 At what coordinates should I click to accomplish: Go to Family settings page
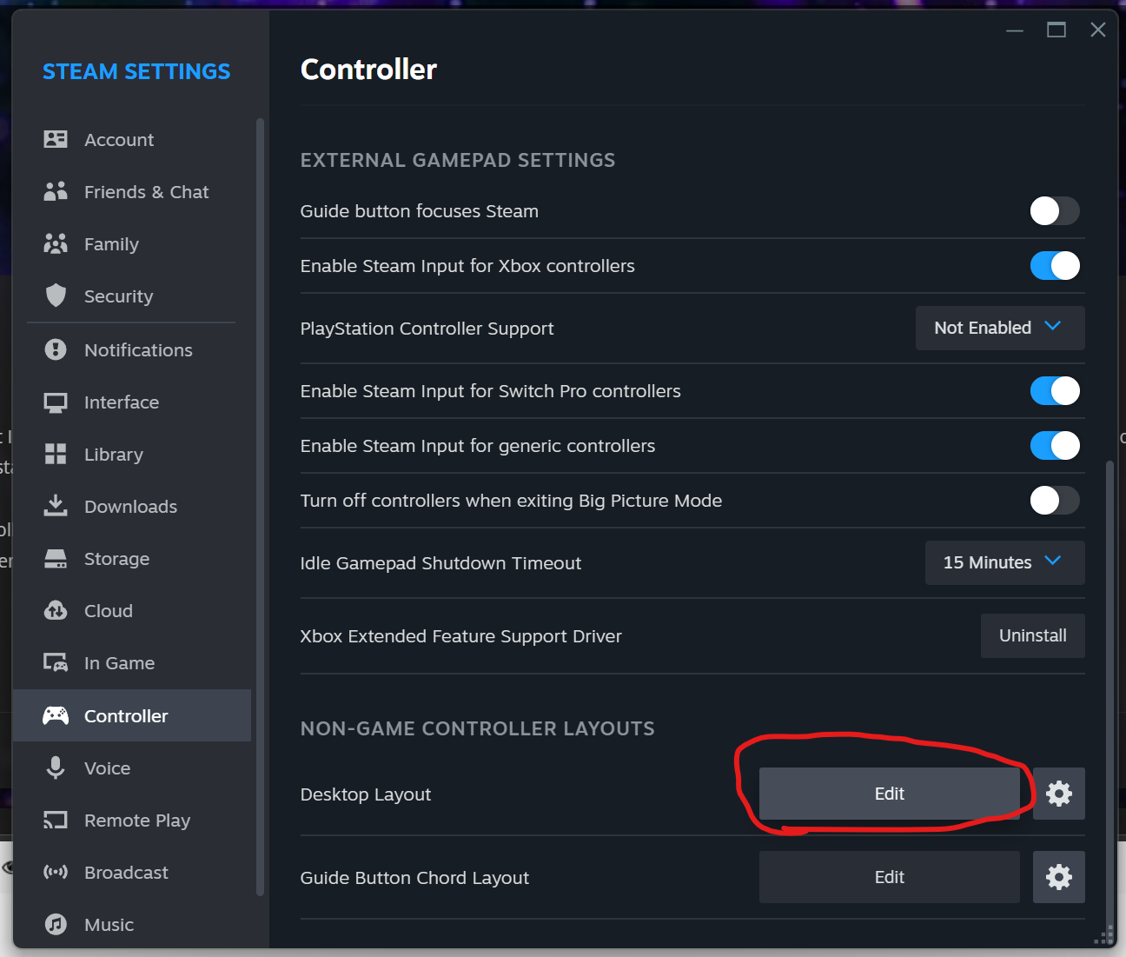tap(132, 243)
